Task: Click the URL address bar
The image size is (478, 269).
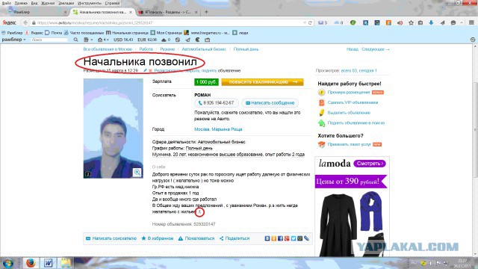Action: click(x=167, y=23)
